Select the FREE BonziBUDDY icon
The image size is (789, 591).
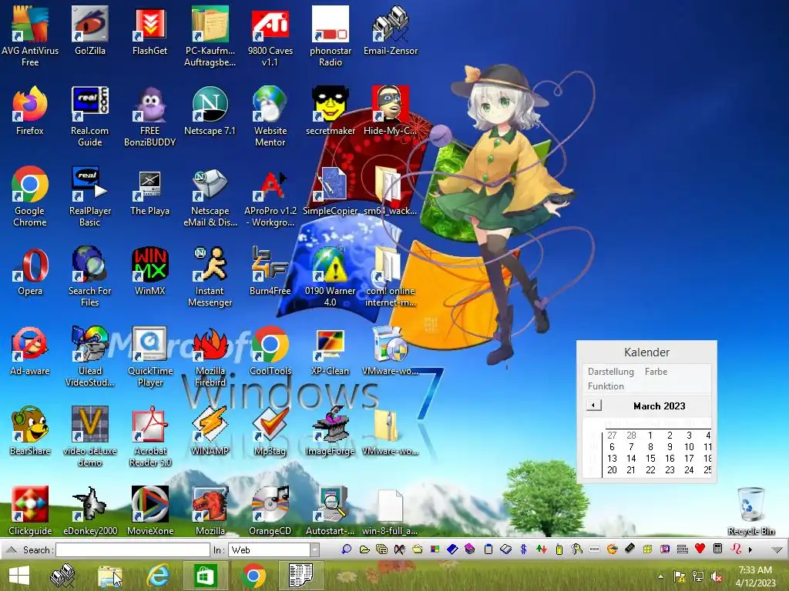pyautogui.click(x=149, y=115)
